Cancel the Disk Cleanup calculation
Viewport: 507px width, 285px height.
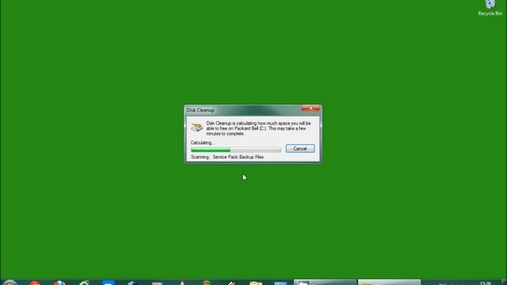[x=300, y=149]
